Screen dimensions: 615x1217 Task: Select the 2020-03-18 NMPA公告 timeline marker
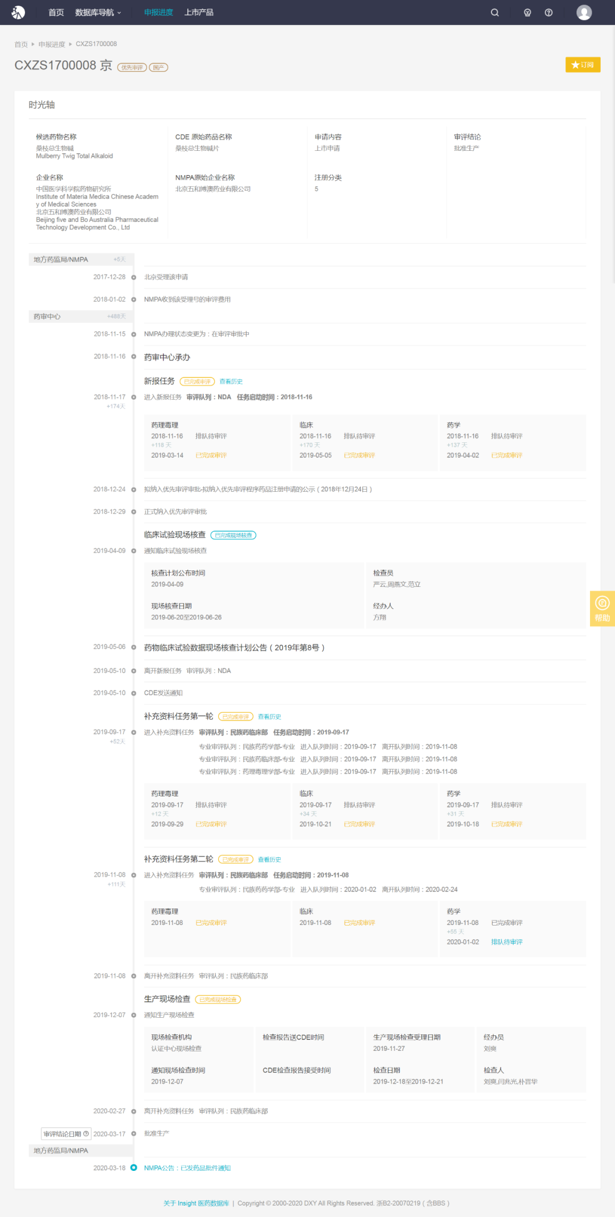coord(134,1167)
